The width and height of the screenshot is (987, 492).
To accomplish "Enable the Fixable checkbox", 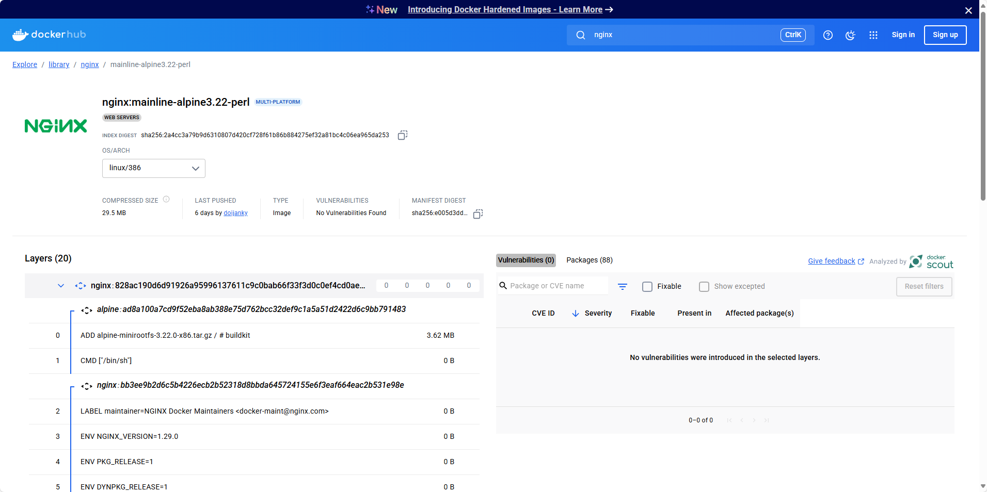I will (647, 287).
